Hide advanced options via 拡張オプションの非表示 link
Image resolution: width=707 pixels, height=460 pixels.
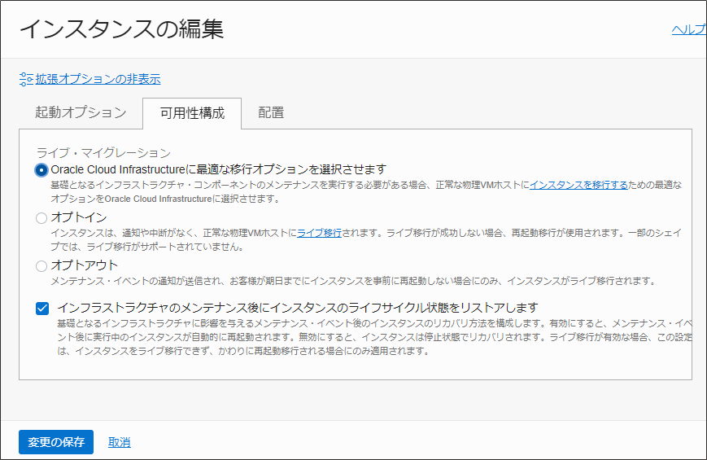98,79
